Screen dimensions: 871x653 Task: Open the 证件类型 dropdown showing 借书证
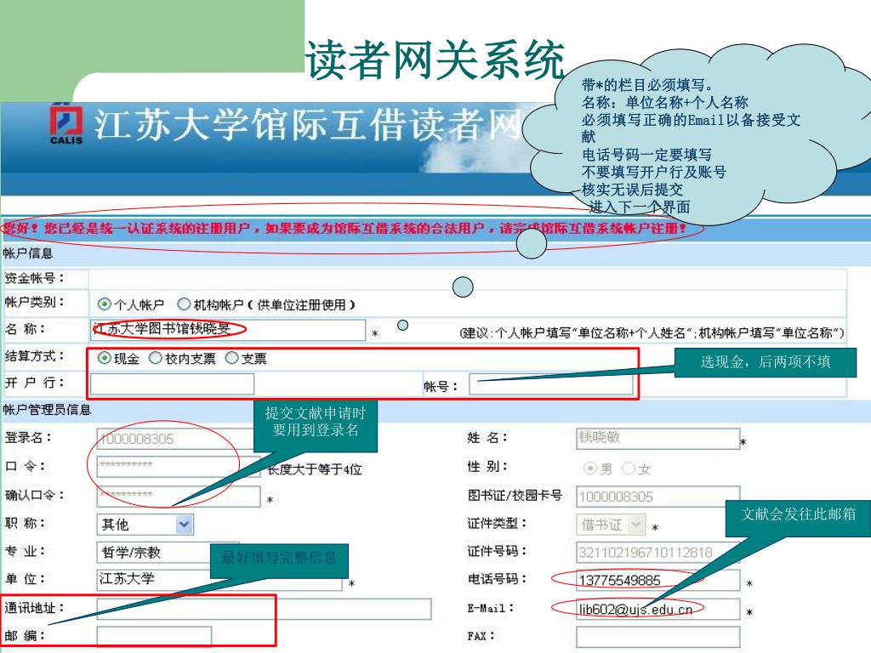(611, 524)
